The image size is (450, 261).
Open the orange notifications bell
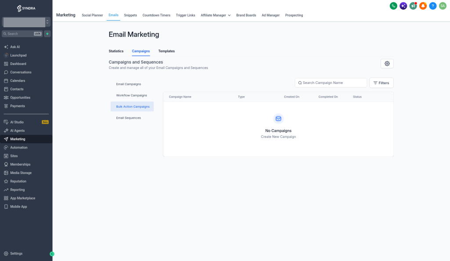point(423,6)
